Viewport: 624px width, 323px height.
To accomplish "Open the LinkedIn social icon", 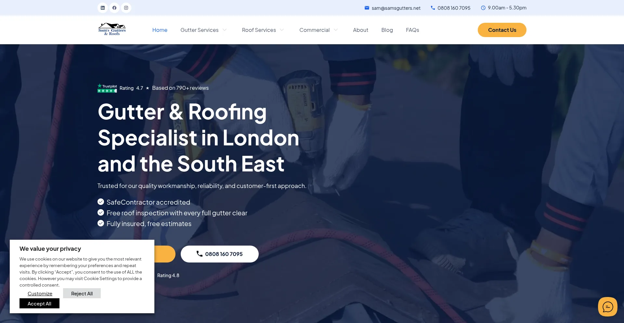I will pyautogui.click(x=103, y=8).
